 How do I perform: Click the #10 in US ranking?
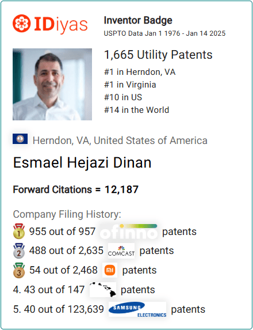point(123,97)
